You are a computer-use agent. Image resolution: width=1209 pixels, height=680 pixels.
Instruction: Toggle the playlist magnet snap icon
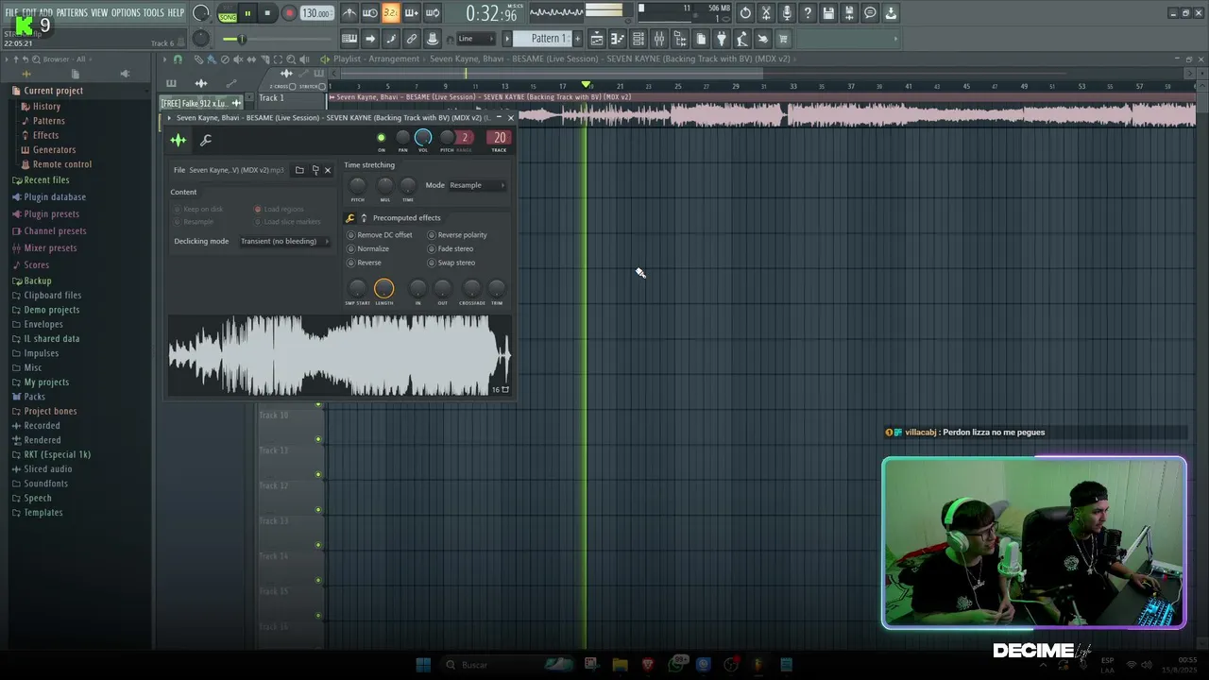click(x=178, y=59)
